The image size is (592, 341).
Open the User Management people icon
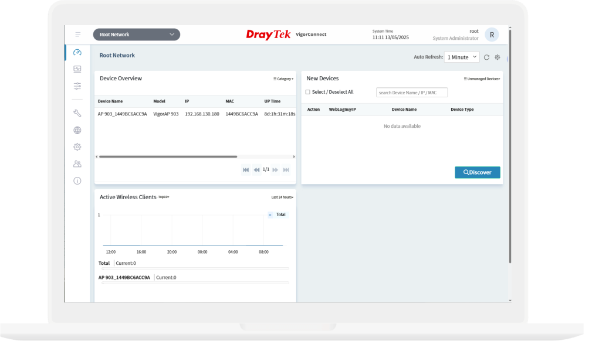pos(77,164)
